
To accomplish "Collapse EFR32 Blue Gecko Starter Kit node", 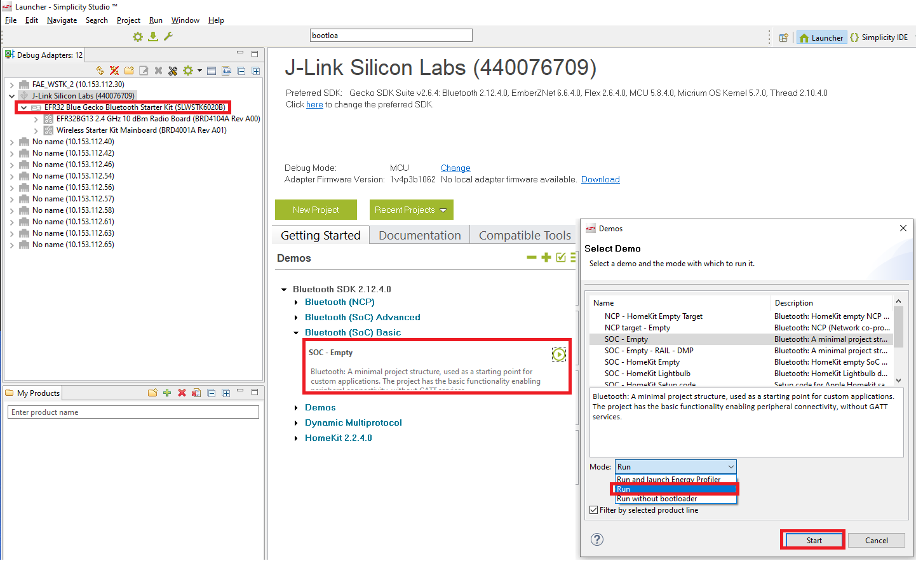I will click(x=24, y=107).
